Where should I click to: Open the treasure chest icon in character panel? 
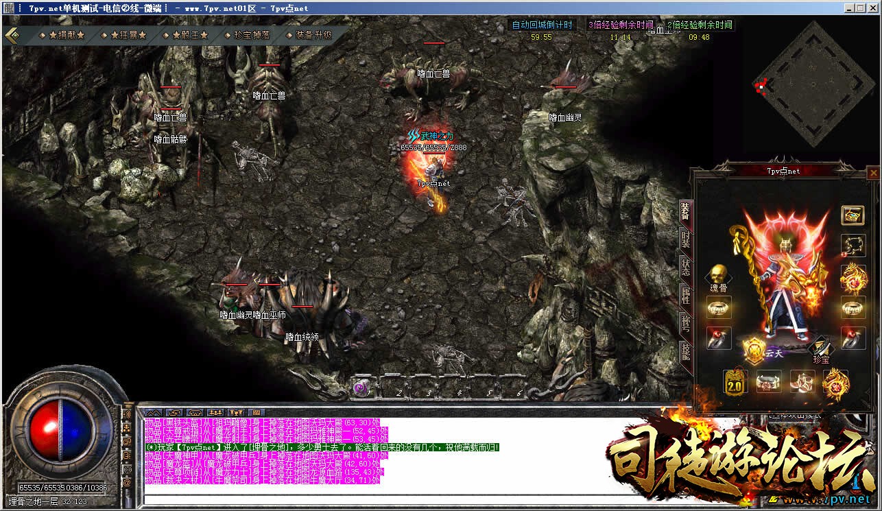point(853,215)
